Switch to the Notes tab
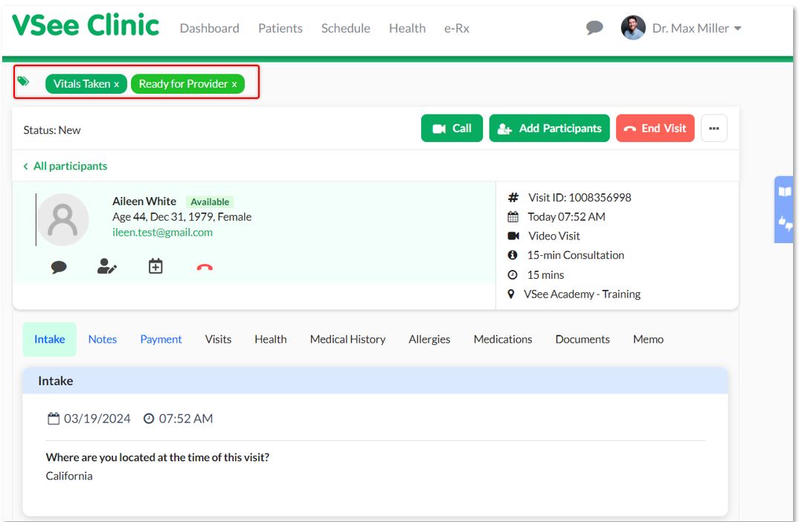Screen dimensions: 799x522 [103, 339]
